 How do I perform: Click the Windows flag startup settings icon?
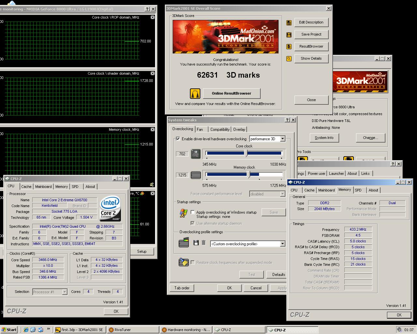pyautogui.click(x=183, y=213)
